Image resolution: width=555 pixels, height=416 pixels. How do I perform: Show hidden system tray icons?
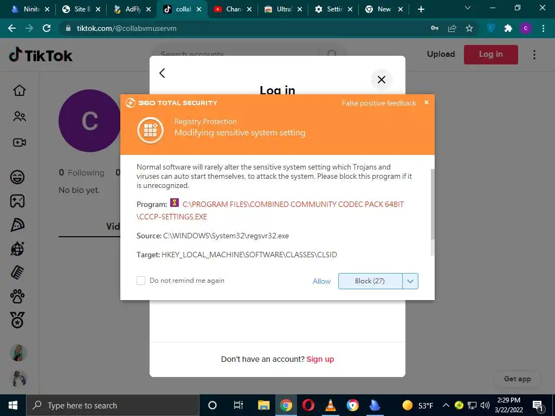[446, 405]
